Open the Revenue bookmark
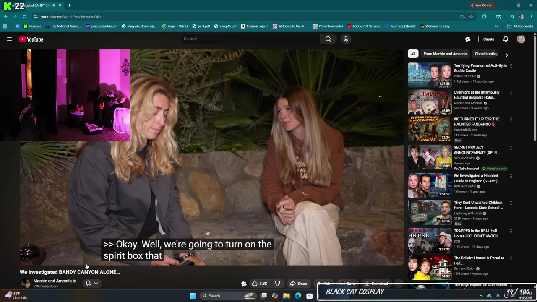The width and height of the screenshot is (537, 302). pos(32,26)
